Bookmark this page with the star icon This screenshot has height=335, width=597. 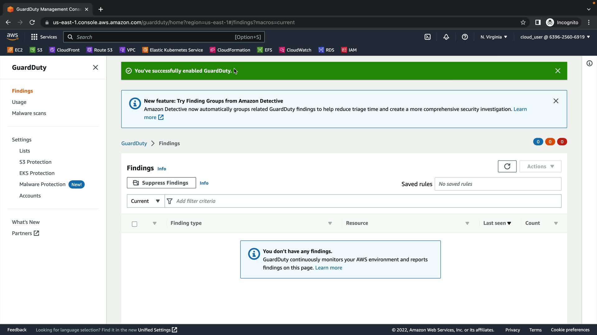pyautogui.click(x=523, y=22)
